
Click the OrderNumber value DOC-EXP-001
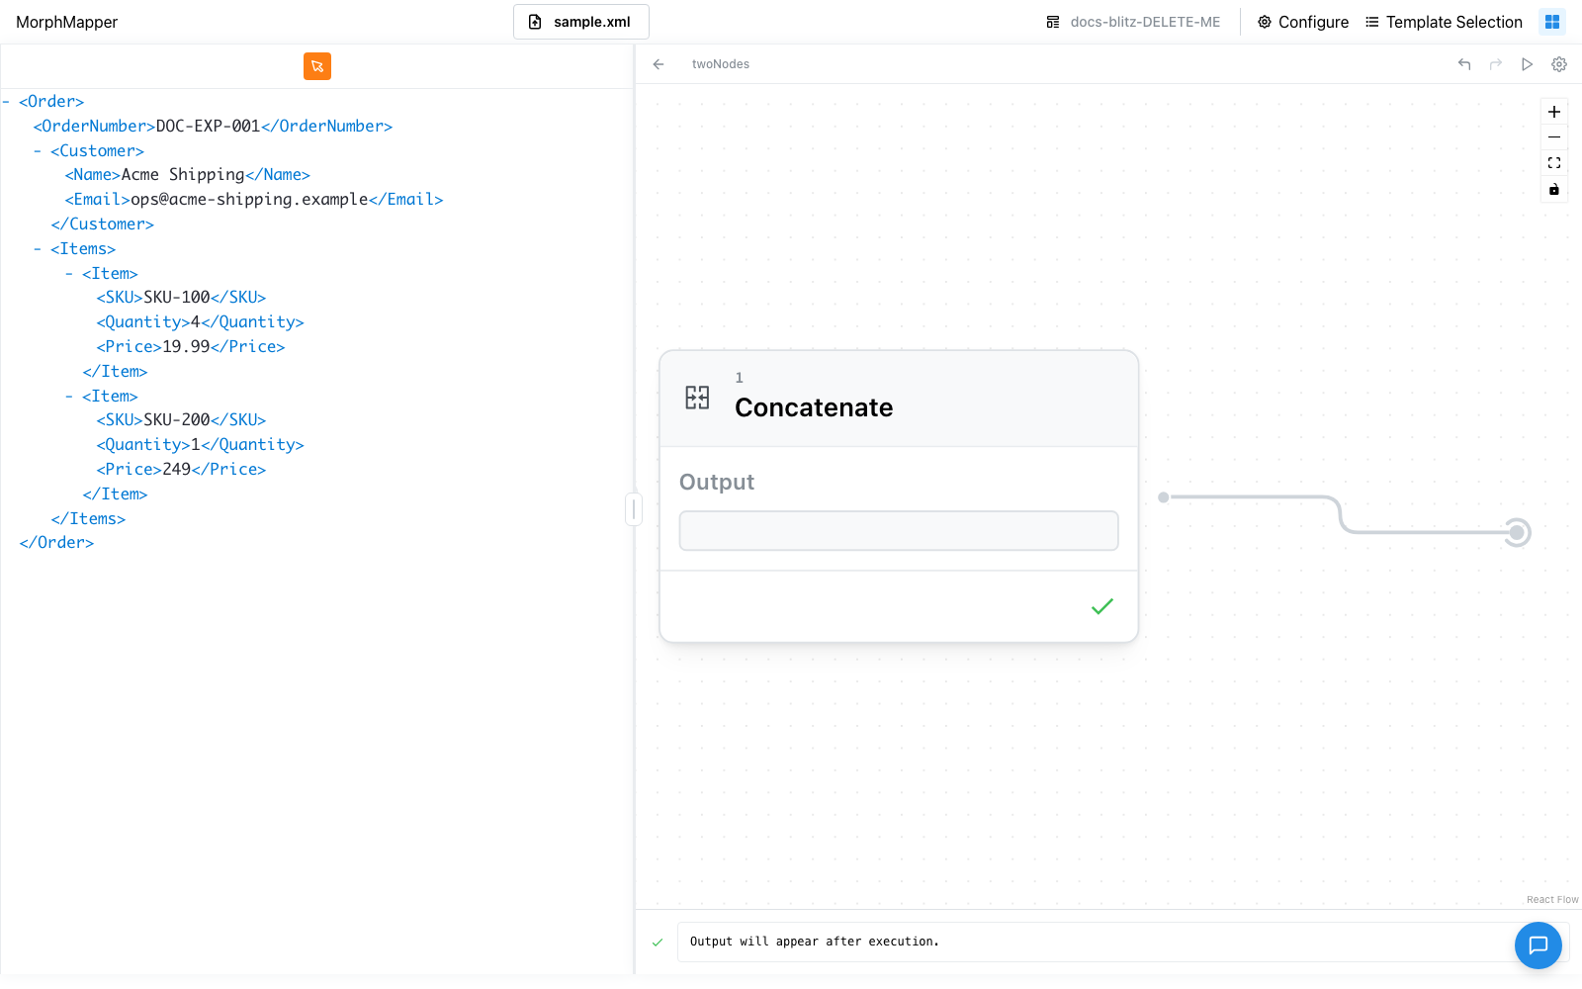pyautogui.click(x=208, y=127)
